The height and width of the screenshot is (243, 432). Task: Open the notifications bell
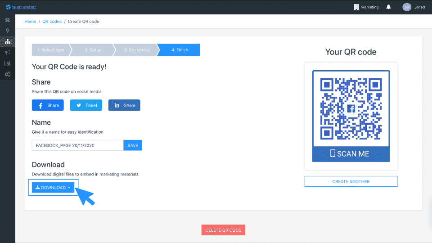(x=388, y=7)
